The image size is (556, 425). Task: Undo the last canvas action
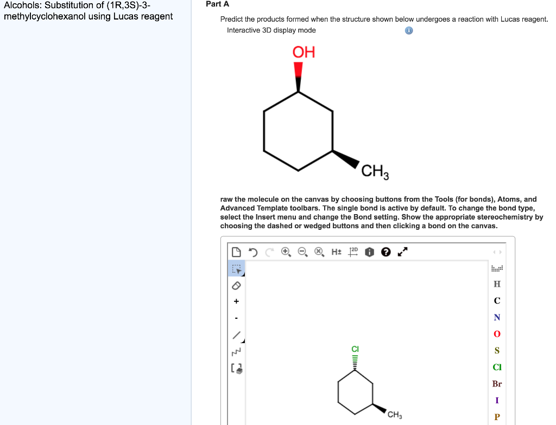(x=253, y=252)
